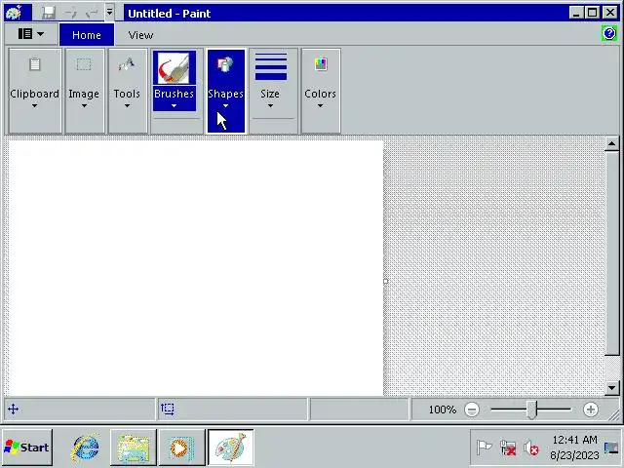Expand the Tools group dropdown
624x468 pixels.
coord(127,91)
